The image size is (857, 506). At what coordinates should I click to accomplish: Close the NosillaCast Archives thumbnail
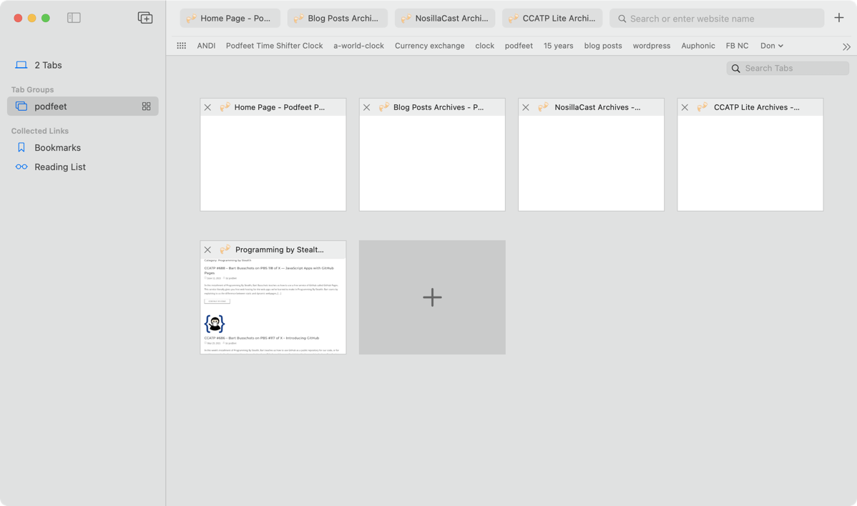click(x=526, y=107)
